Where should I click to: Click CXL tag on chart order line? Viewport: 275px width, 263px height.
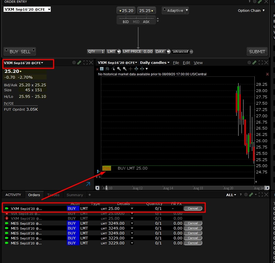click(x=107, y=168)
